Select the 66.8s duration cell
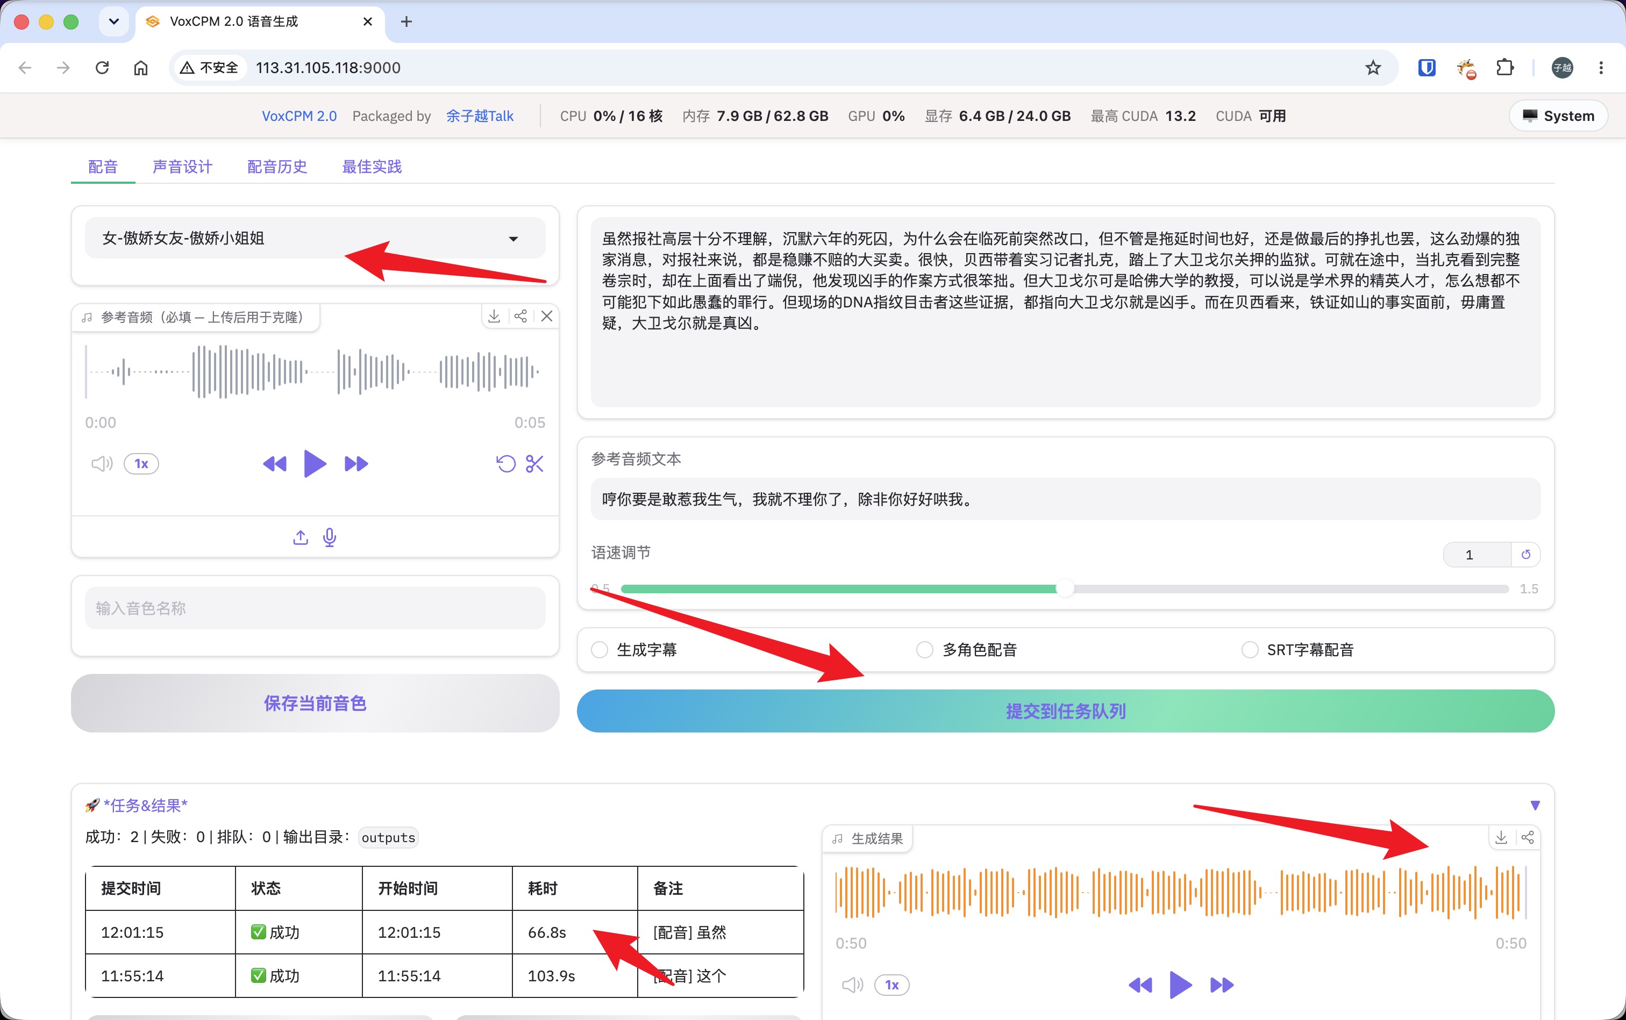The image size is (1626, 1020). point(574,932)
